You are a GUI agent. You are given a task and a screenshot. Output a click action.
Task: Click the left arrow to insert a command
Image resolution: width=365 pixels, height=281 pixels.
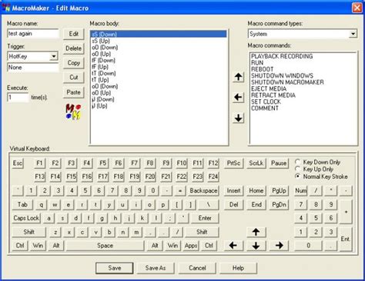pyautogui.click(x=239, y=98)
